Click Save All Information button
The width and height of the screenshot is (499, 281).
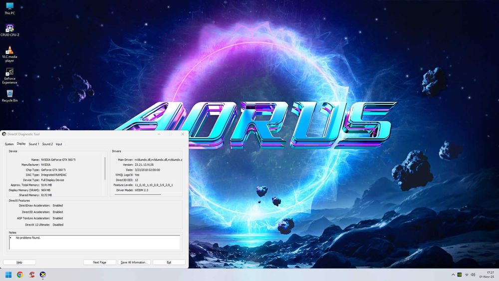point(134,262)
